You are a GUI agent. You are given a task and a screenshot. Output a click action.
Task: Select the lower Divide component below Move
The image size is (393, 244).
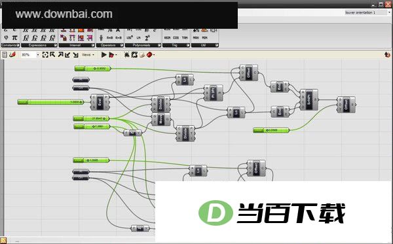pyautogui.click(x=185, y=133)
